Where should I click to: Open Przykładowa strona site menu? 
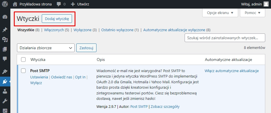(x=36, y=4)
